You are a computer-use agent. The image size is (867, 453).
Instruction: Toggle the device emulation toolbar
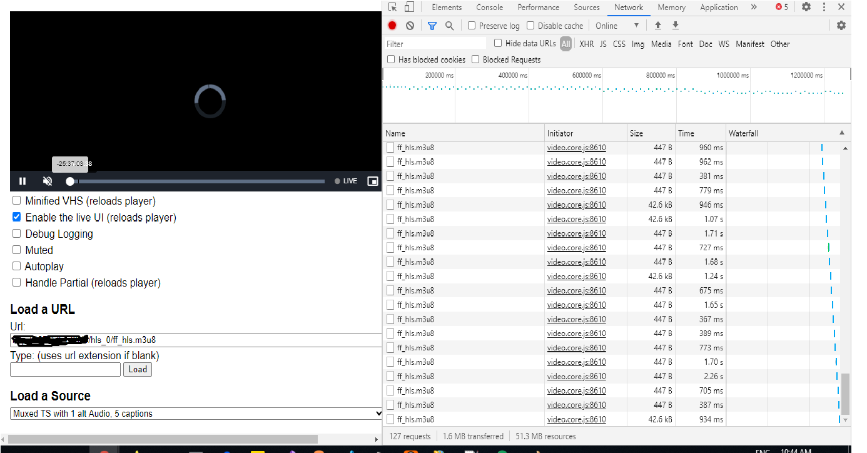(x=410, y=7)
